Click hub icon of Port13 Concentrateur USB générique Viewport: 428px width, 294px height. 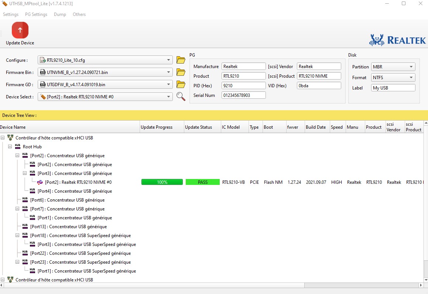(25, 227)
